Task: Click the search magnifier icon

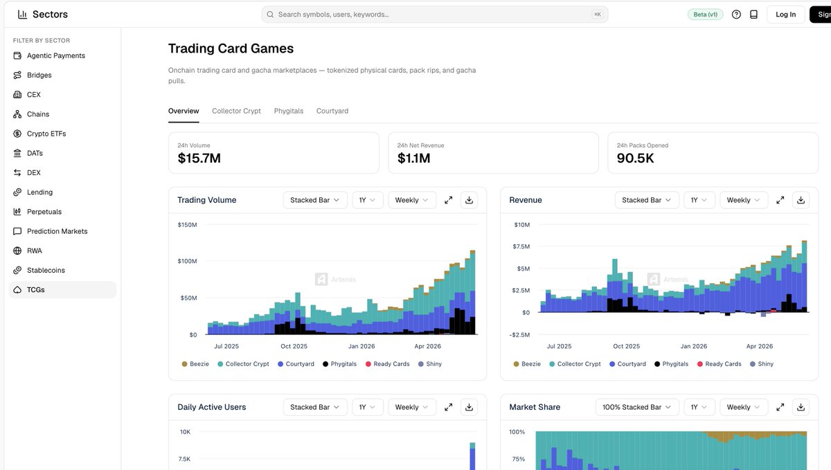Action: [x=270, y=14]
